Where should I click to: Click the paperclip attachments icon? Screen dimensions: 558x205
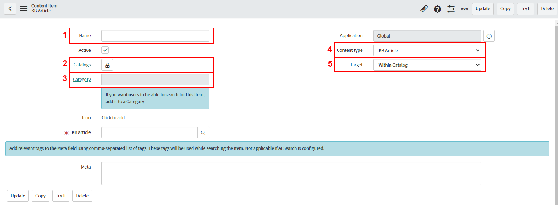tap(424, 9)
